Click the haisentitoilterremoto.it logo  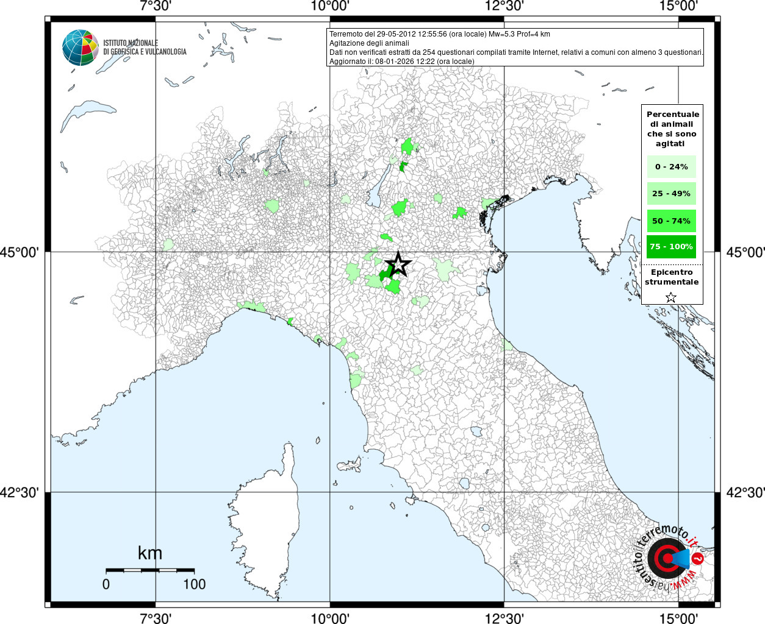pyautogui.click(x=669, y=558)
